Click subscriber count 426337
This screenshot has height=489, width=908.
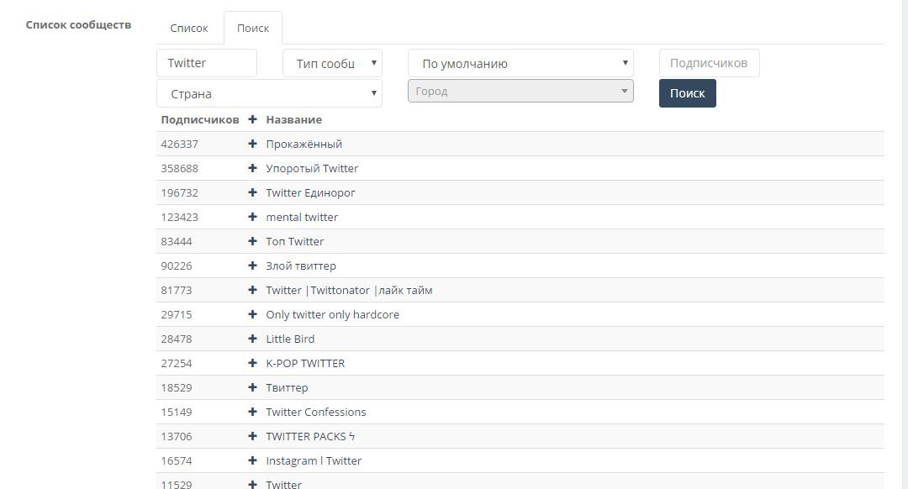180,145
